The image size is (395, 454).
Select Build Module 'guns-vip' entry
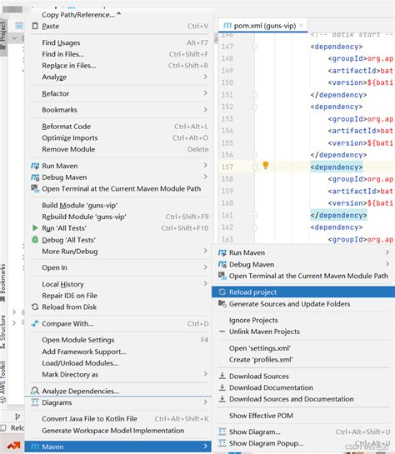pyautogui.click(x=119, y=205)
